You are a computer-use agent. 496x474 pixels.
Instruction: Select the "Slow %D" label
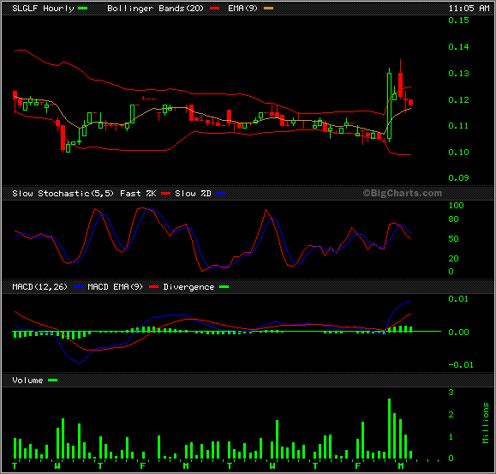tap(193, 194)
